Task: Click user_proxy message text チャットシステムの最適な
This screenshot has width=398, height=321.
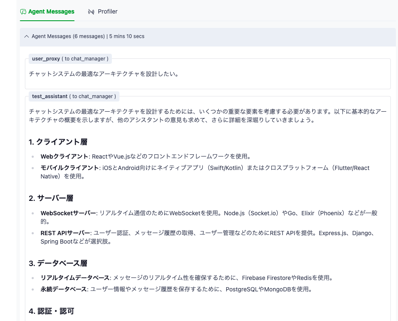Action: point(104,74)
